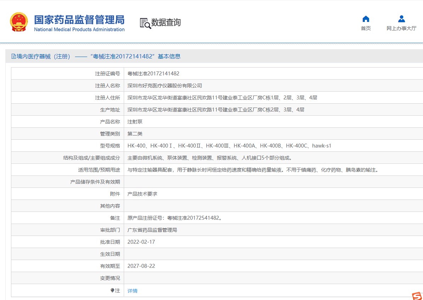
Task: Click the 网上办事大厅 person icon
Action: 401,19
